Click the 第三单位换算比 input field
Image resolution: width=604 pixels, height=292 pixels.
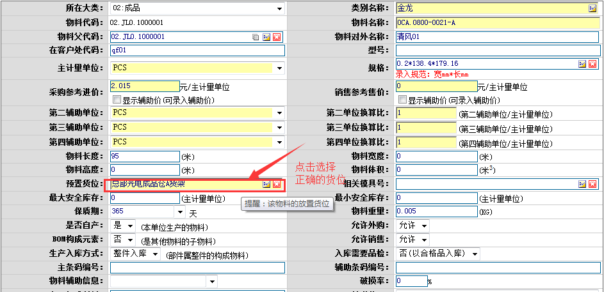click(x=426, y=128)
